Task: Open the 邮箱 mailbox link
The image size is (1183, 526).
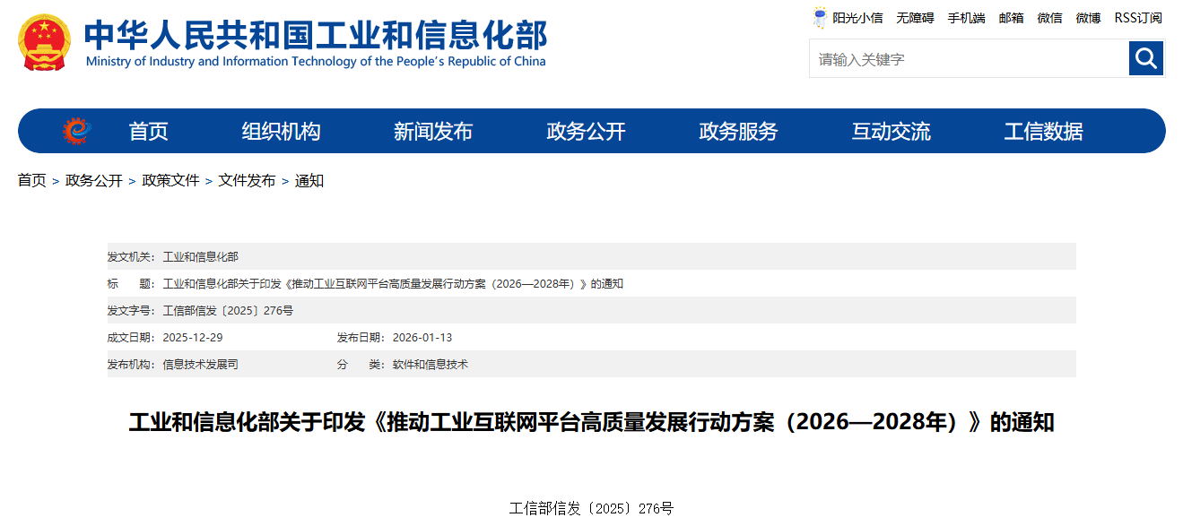Action: pos(1010,17)
